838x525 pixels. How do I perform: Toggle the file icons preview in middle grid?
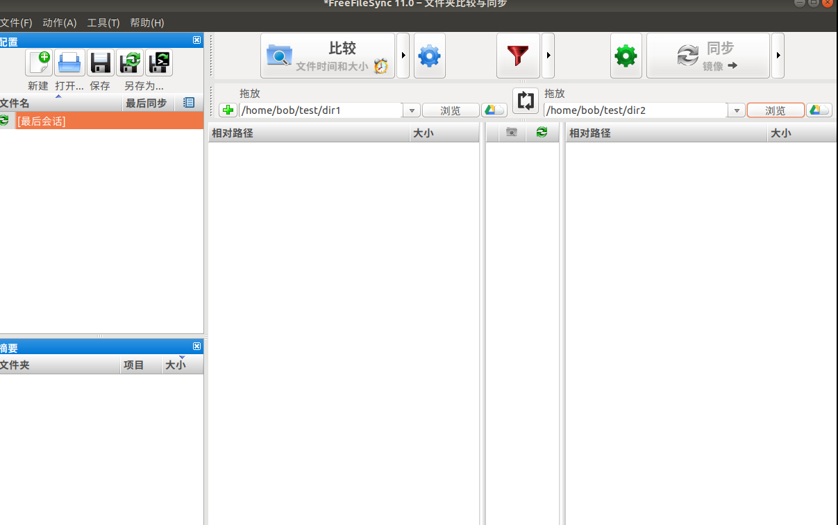pos(511,132)
